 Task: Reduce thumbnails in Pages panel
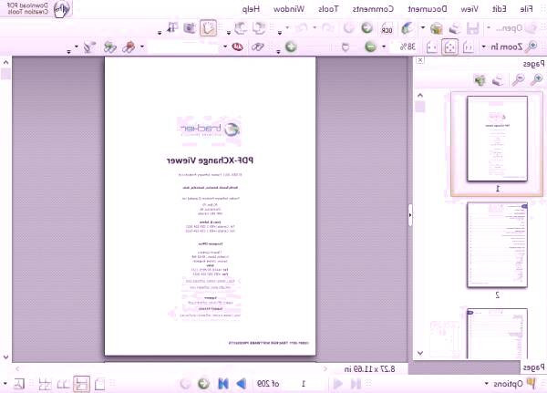pyautogui.click(x=519, y=80)
